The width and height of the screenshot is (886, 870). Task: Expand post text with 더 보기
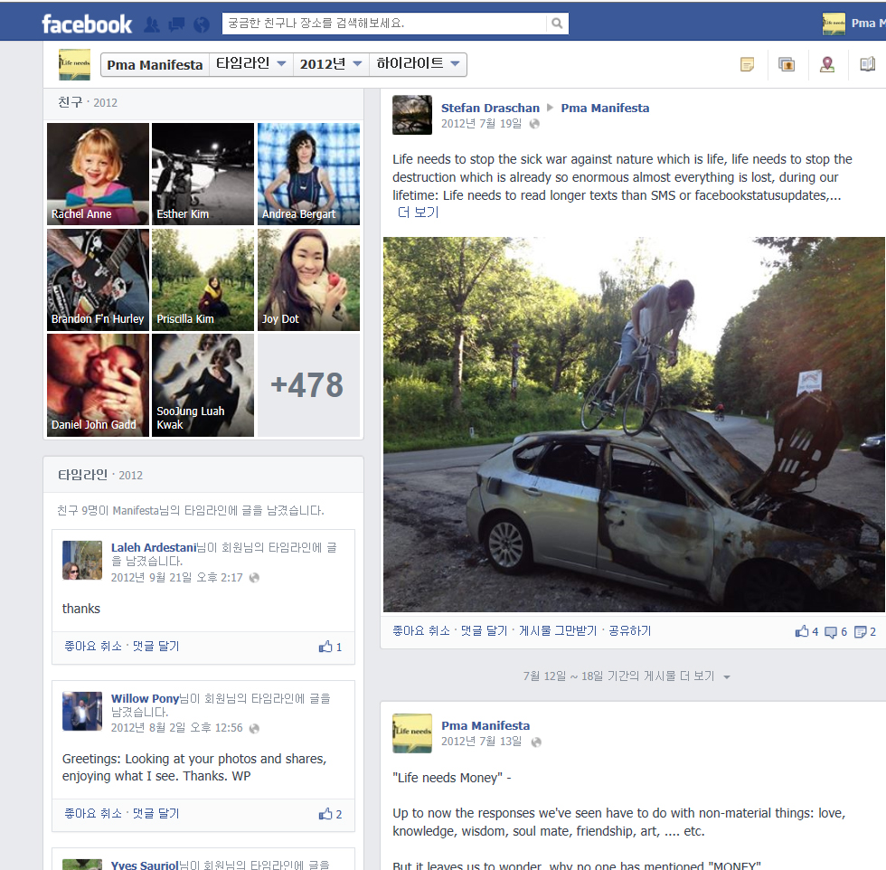418,213
